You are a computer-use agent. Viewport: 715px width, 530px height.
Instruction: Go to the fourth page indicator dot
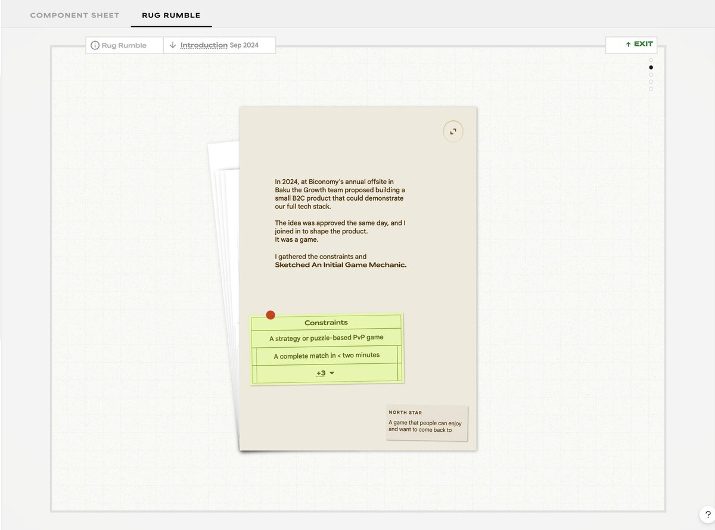point(651,82)
